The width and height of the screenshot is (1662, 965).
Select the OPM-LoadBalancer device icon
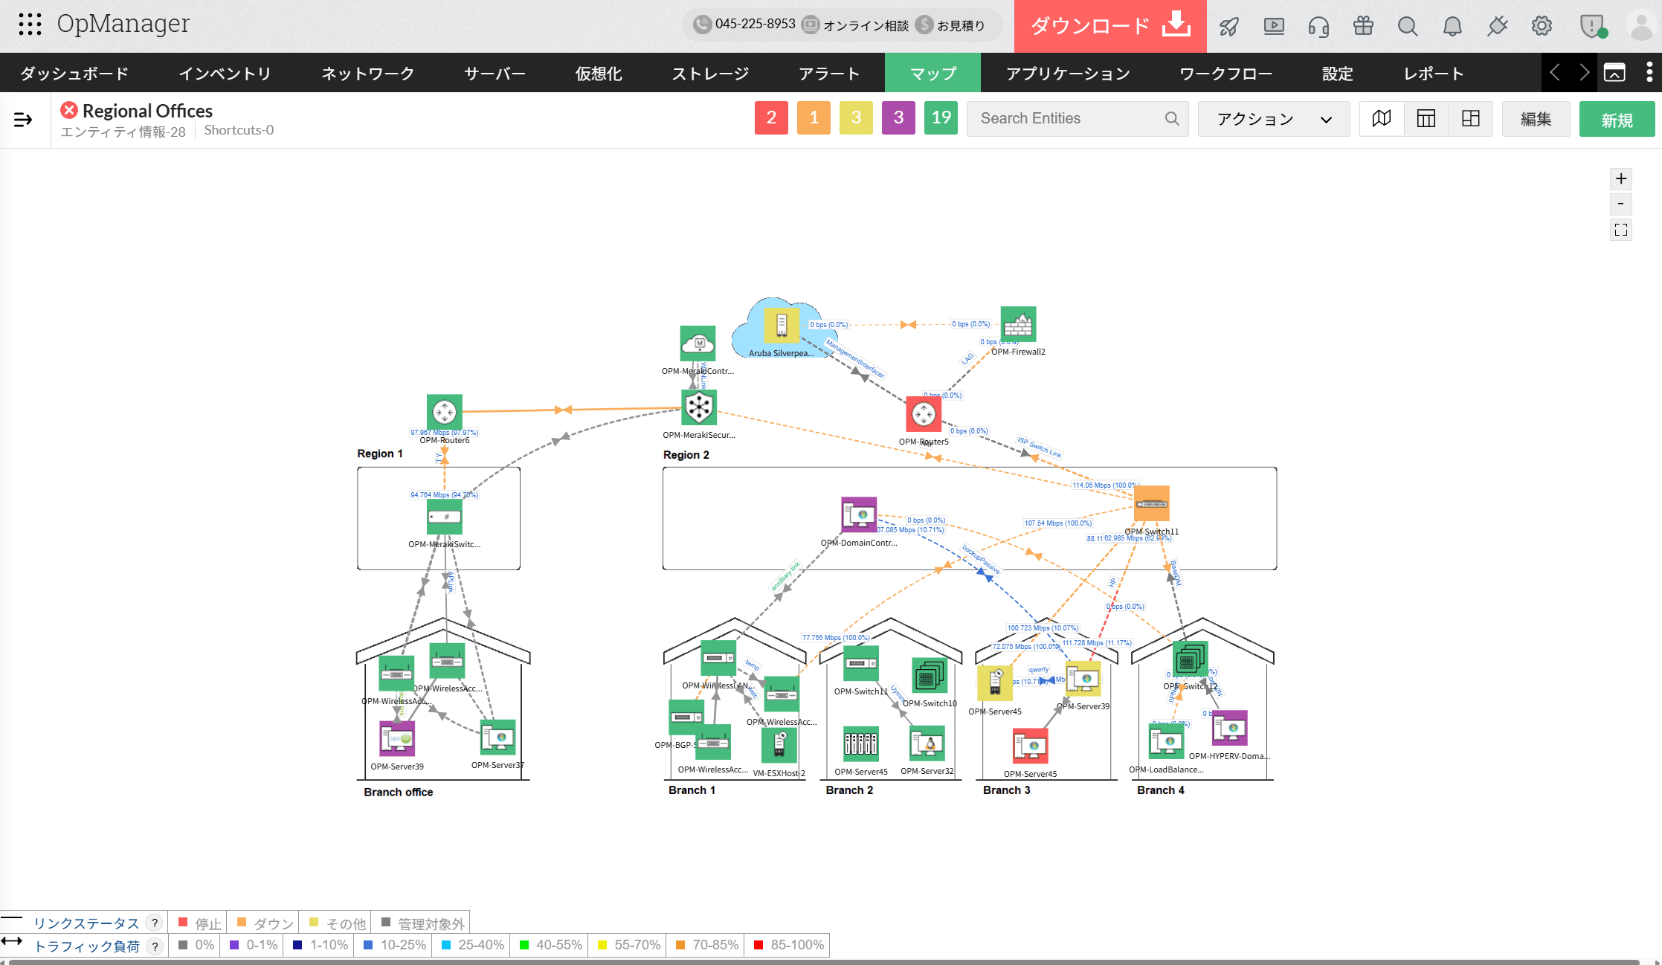[x=1167, y=741]
